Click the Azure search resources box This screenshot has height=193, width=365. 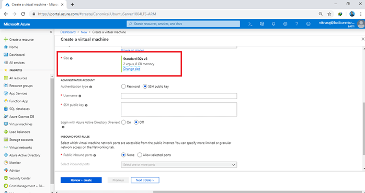pos(183,24)
